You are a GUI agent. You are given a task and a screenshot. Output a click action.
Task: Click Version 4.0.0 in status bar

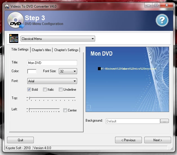tap(42, 148)
